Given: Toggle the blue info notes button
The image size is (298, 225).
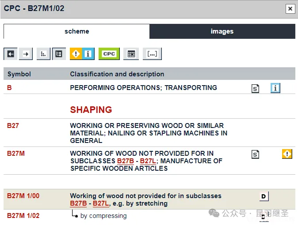Looking at the screenshot, I should click(88, 54).
